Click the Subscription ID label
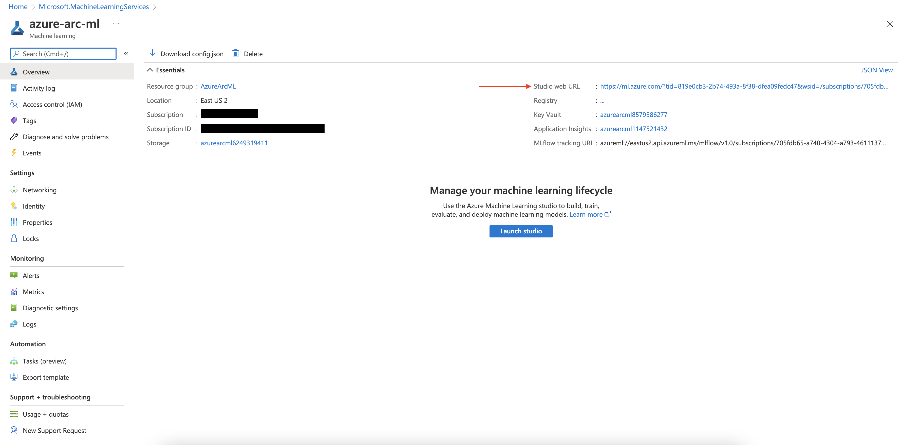Image resolution: width=902 pixels, height=445 pixels. (x=169, y=129)
